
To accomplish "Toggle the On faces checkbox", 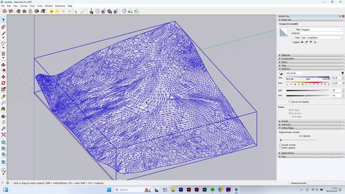I will coord(290,110).
